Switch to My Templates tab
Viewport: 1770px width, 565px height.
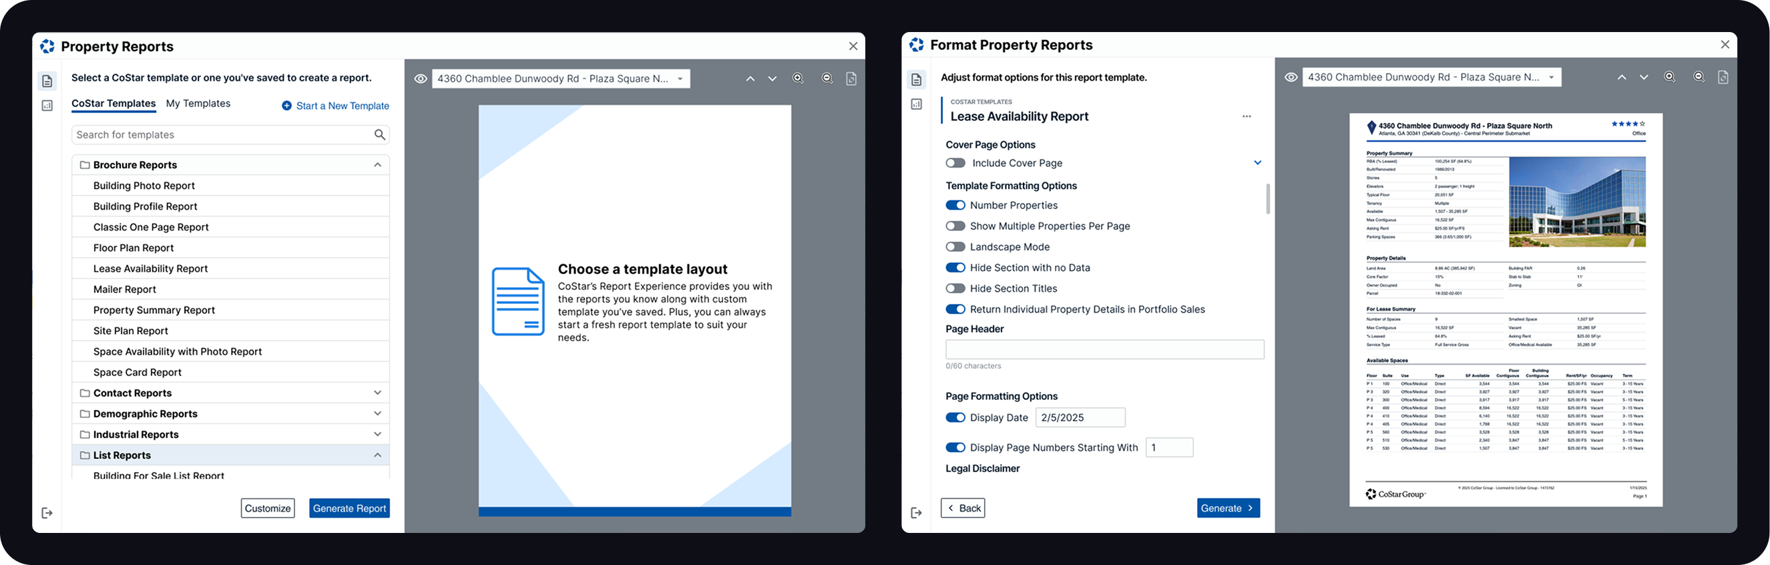(198, 103)
